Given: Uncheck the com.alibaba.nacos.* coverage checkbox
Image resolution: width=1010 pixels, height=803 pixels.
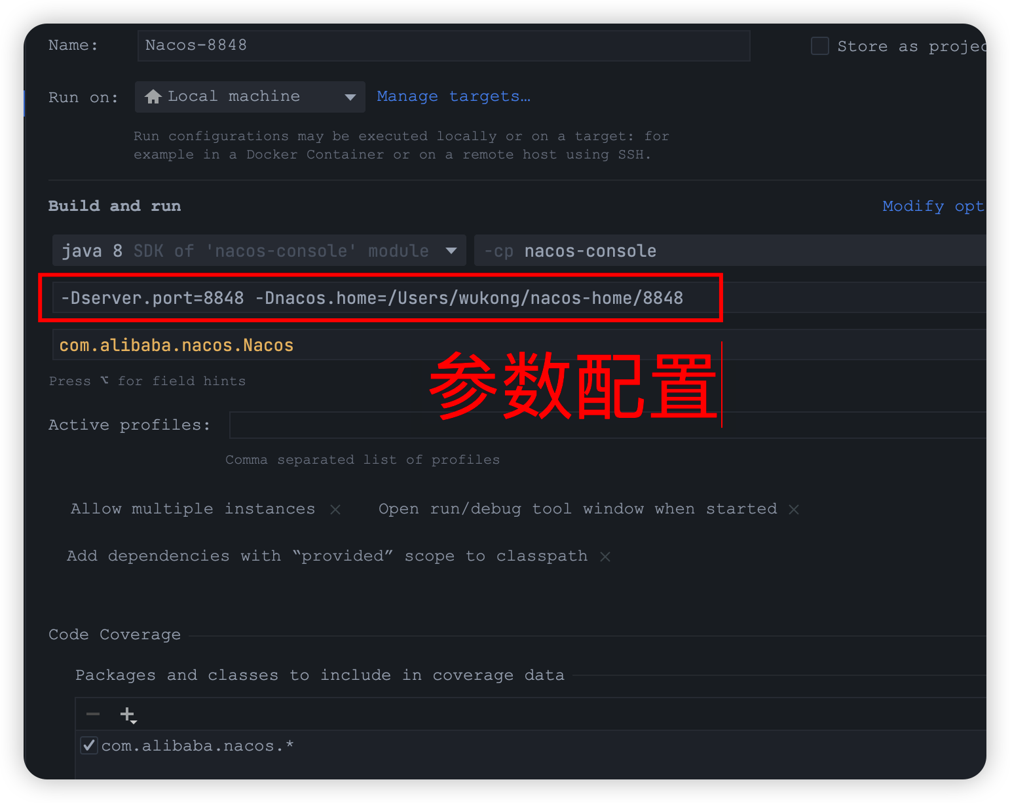Looking at the screenshot, I should (89, 745).
